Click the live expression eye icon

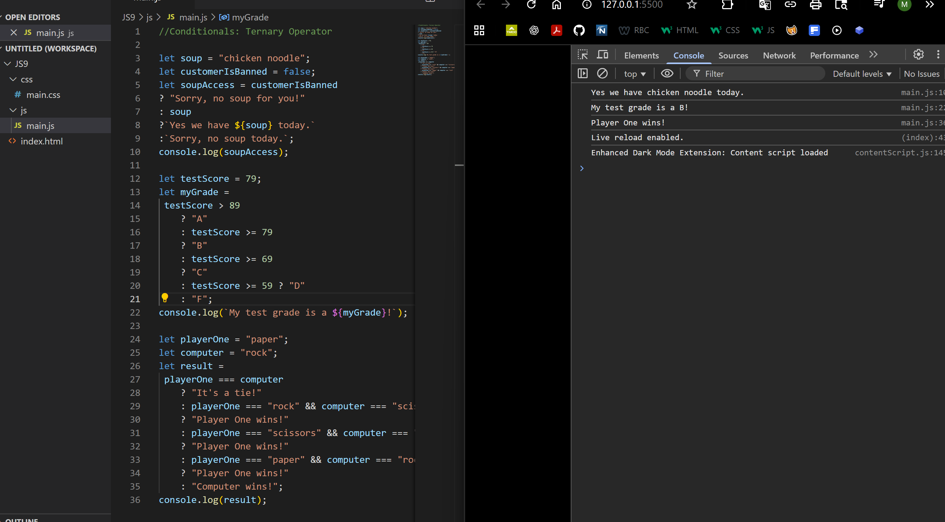pos(666,73)
